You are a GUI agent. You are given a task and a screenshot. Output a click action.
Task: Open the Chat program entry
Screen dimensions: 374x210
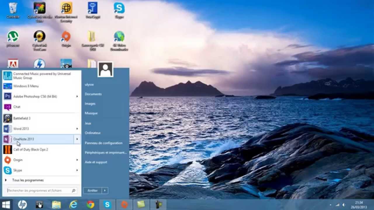(42, 107)
